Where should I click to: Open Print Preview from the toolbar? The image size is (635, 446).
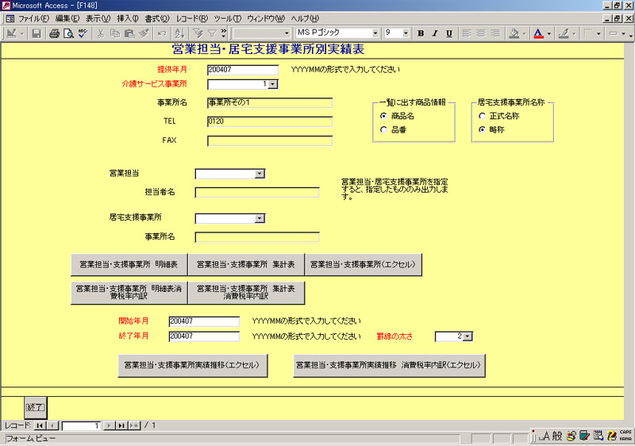tap(68, 33)
